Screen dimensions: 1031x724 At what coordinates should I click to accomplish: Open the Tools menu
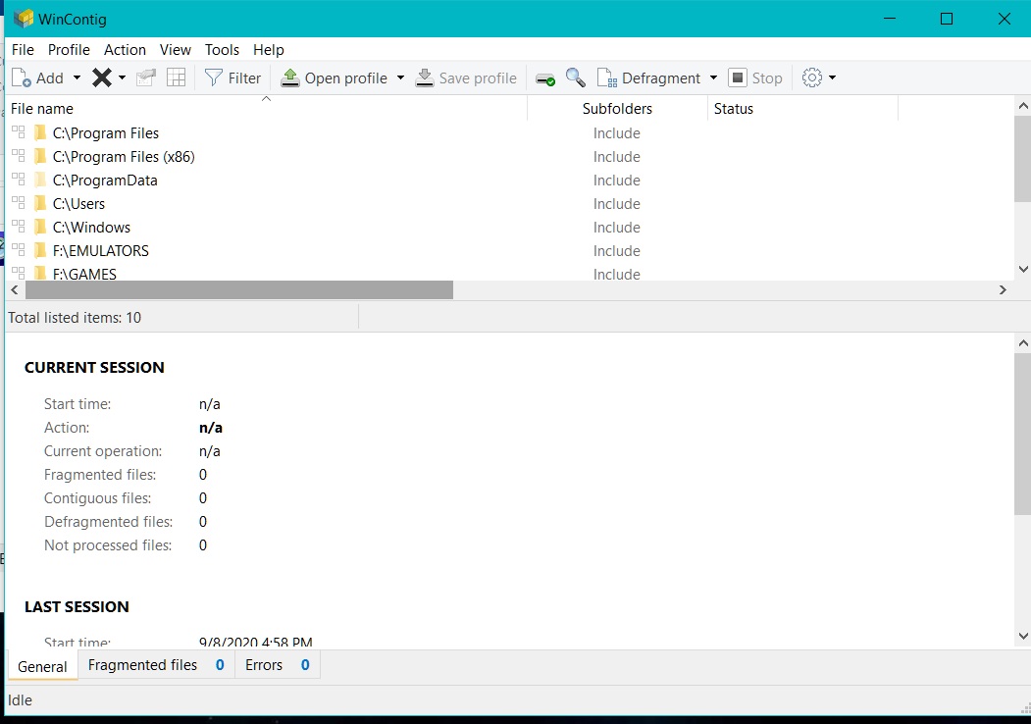(222, 49)
